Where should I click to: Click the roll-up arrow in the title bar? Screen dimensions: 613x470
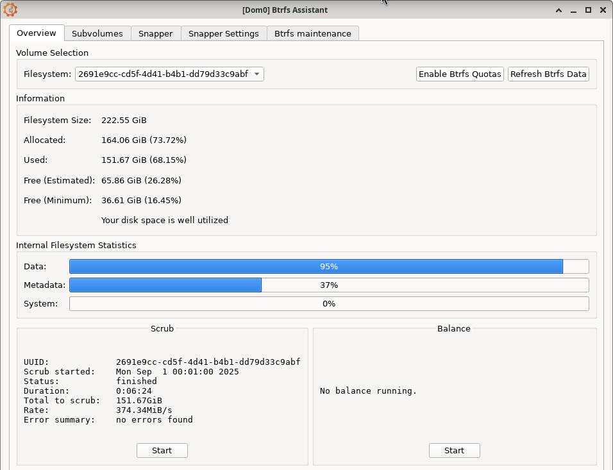coord(559,10)
